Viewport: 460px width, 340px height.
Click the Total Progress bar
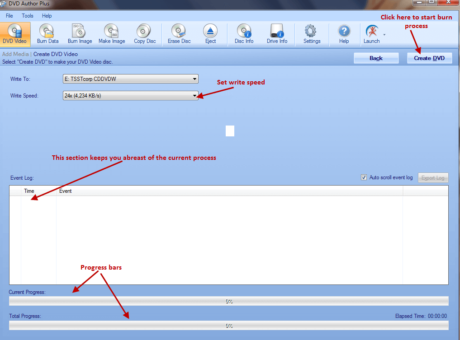click(229, 326)
